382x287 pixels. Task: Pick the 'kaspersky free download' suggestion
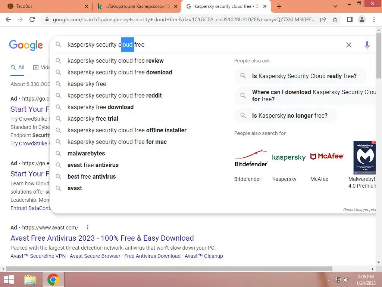coord(100,107)
